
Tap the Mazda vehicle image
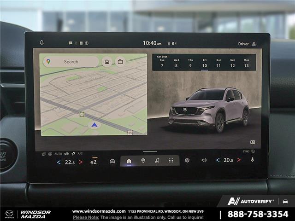point(208,110)
